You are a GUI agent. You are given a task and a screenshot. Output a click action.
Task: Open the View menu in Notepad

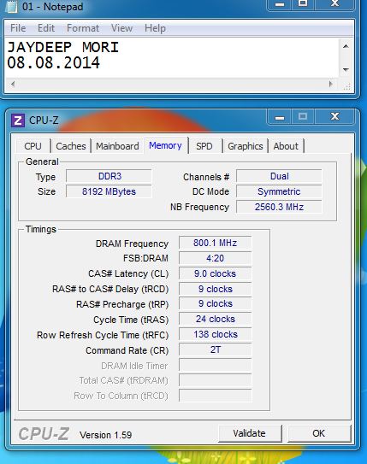click(121, 28)
